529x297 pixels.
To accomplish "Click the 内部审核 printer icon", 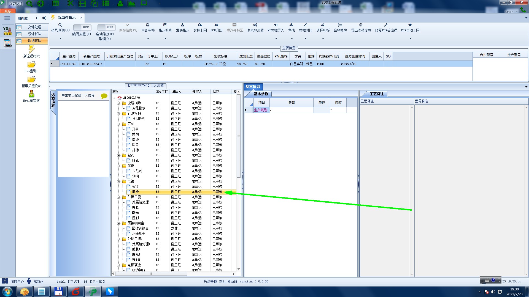I will (148, 25).
